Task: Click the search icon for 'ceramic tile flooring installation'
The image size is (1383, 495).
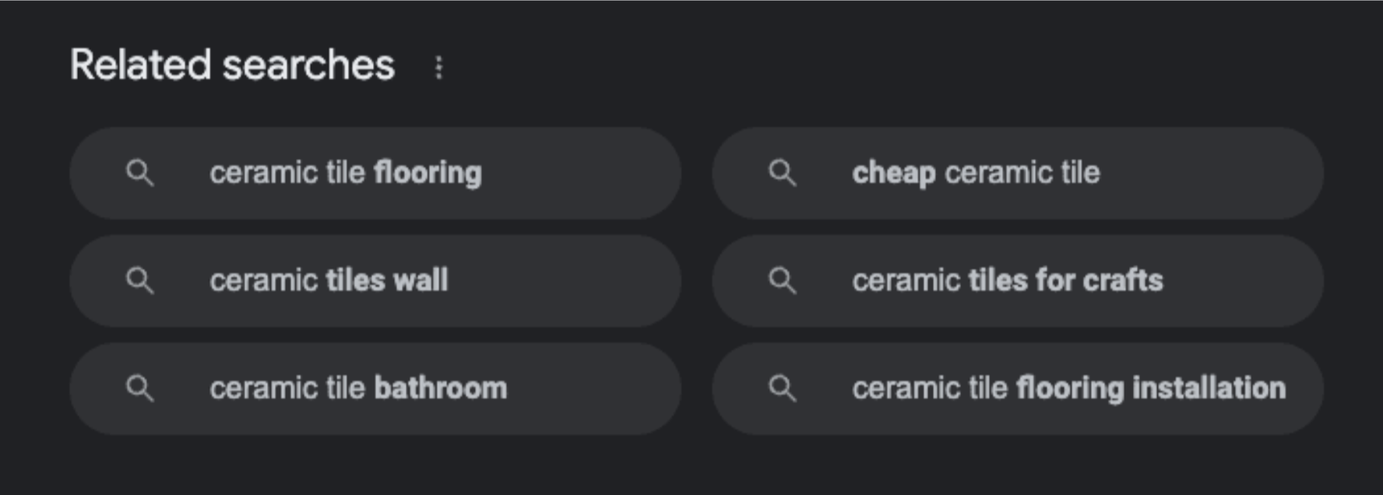Action: 783,388
